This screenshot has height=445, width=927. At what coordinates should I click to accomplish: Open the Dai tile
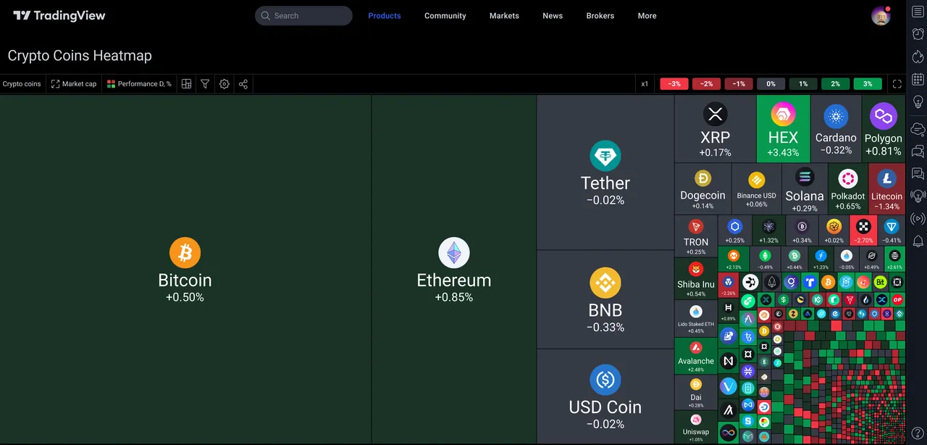pos(696,392)
